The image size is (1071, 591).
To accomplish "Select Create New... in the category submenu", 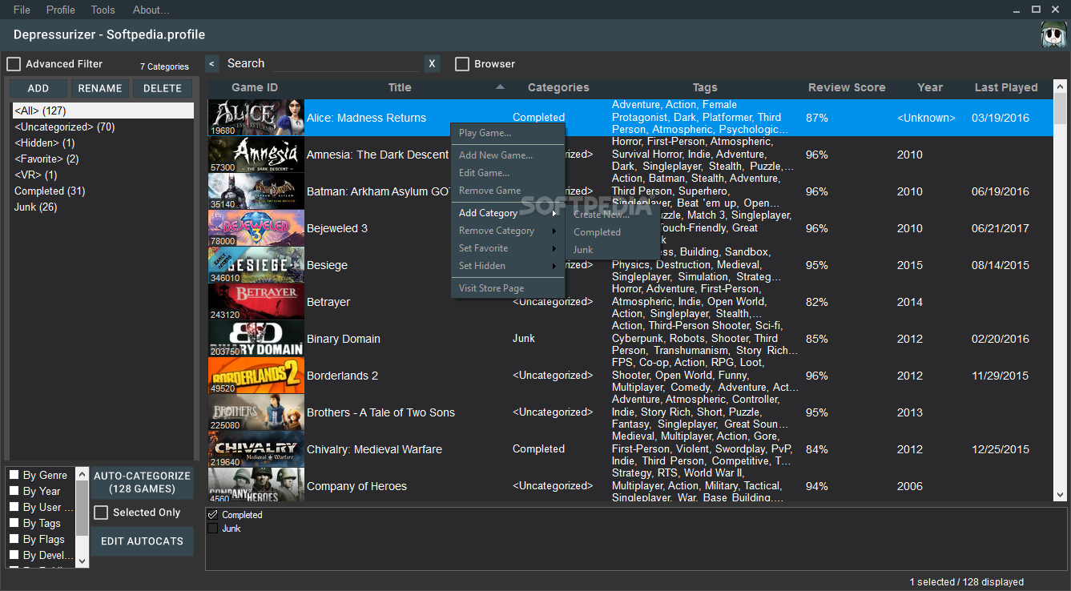I will (613, 215).
